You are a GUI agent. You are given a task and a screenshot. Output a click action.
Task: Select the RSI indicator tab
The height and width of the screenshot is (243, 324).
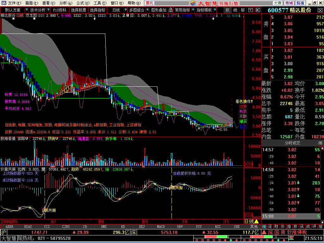[218, 227]
